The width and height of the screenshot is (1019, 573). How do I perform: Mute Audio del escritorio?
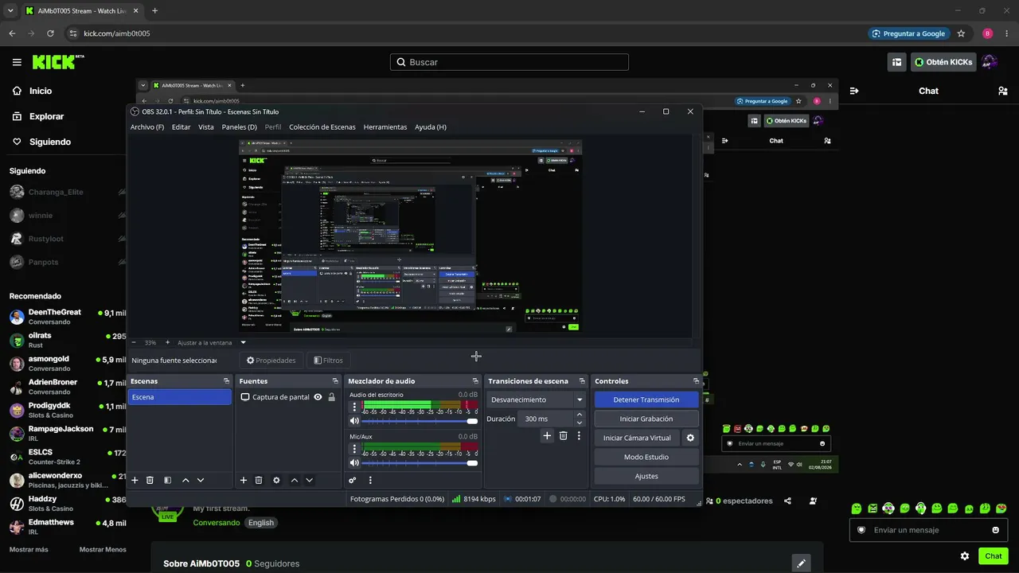(355, 421)
